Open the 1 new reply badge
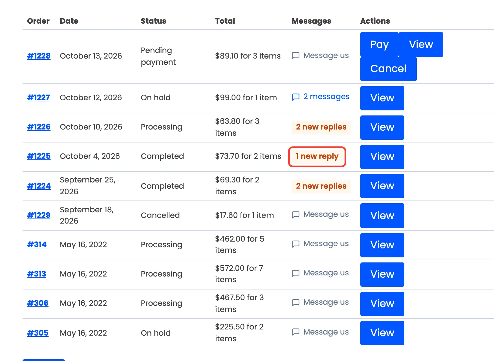 pos(317,157)
